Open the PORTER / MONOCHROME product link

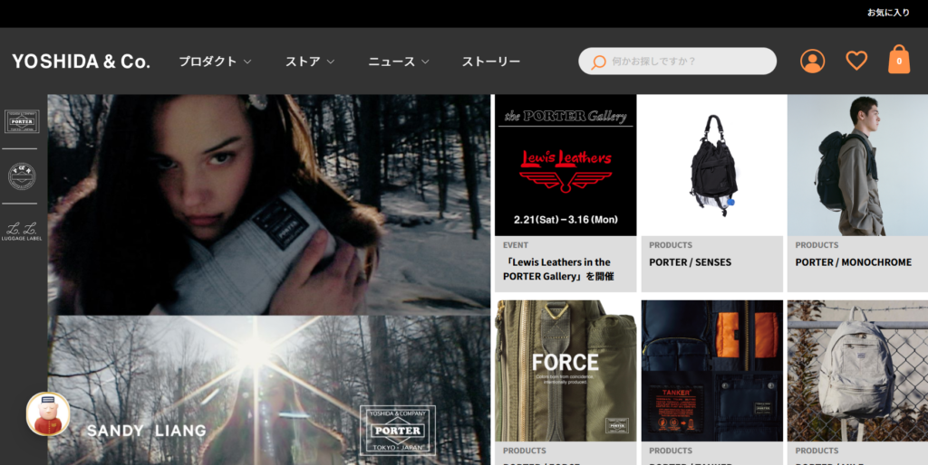(x=853, y=262)
